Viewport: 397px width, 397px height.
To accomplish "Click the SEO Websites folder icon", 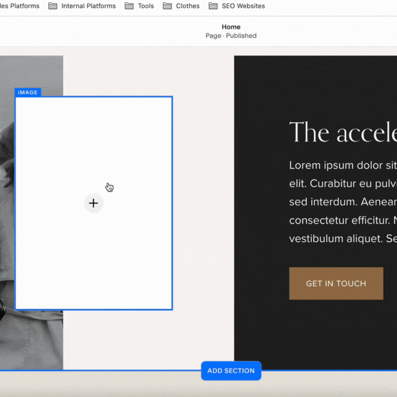I will coord(213,6).
